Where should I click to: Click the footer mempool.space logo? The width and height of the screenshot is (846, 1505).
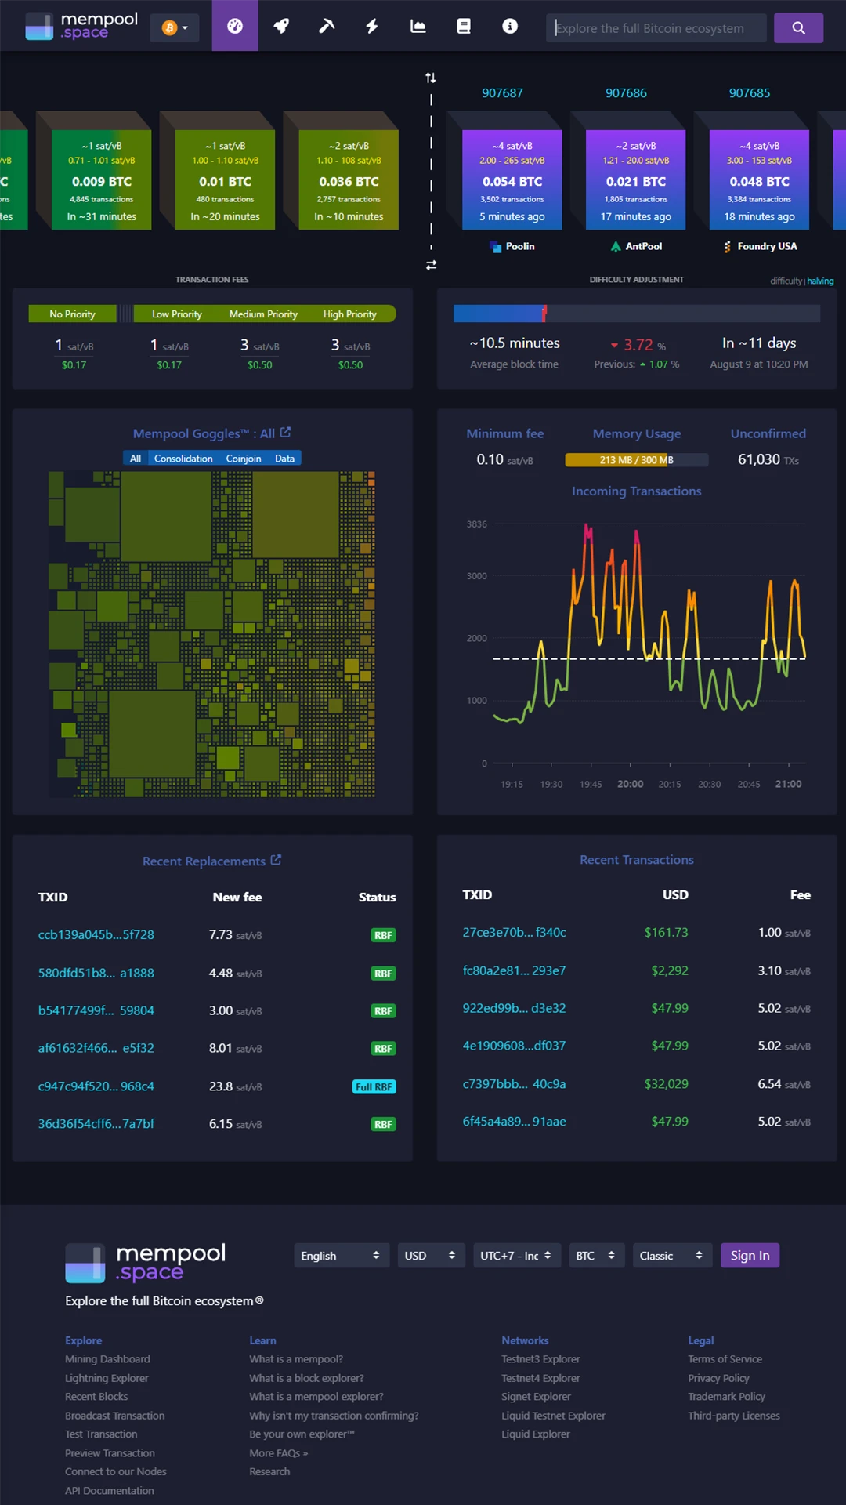[146, 1262]
